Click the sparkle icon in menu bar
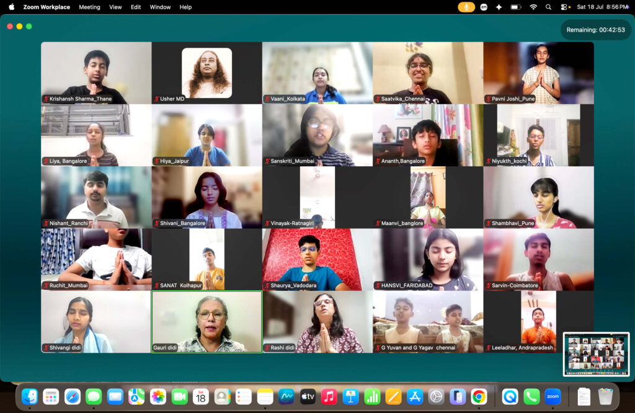This screenshot has height=413, width=635. 499,7
